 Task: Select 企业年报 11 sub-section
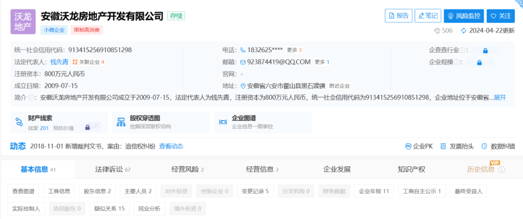click(374, 191)
